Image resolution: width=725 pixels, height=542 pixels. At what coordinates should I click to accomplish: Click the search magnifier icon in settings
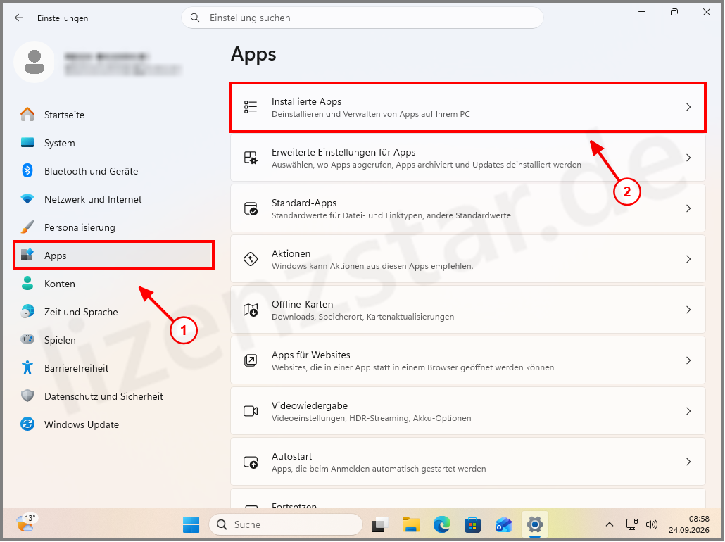click(195, 18)
